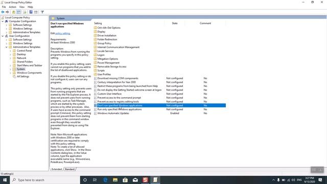The width and height of the screenshot is (327, 184).
Task: Open the Driver Installation folder
Action: tap(107, 35)
